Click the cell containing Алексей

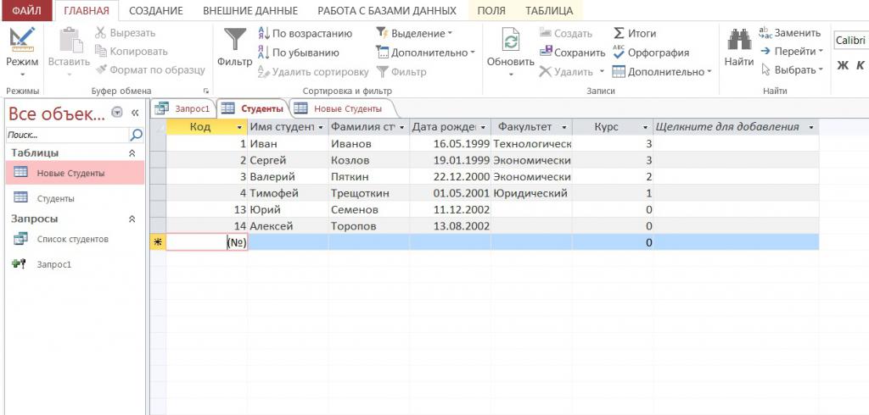tap(289, 226)
